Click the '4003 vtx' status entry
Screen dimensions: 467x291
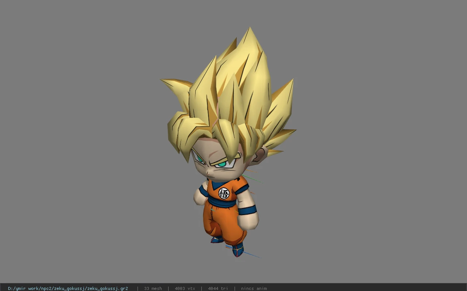(185, 288)
